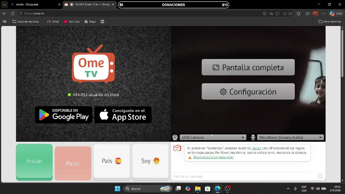Click the volume tray icon

tap(318, 189)
